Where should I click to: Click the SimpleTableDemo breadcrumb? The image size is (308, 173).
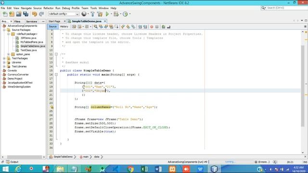coord(63,157)
